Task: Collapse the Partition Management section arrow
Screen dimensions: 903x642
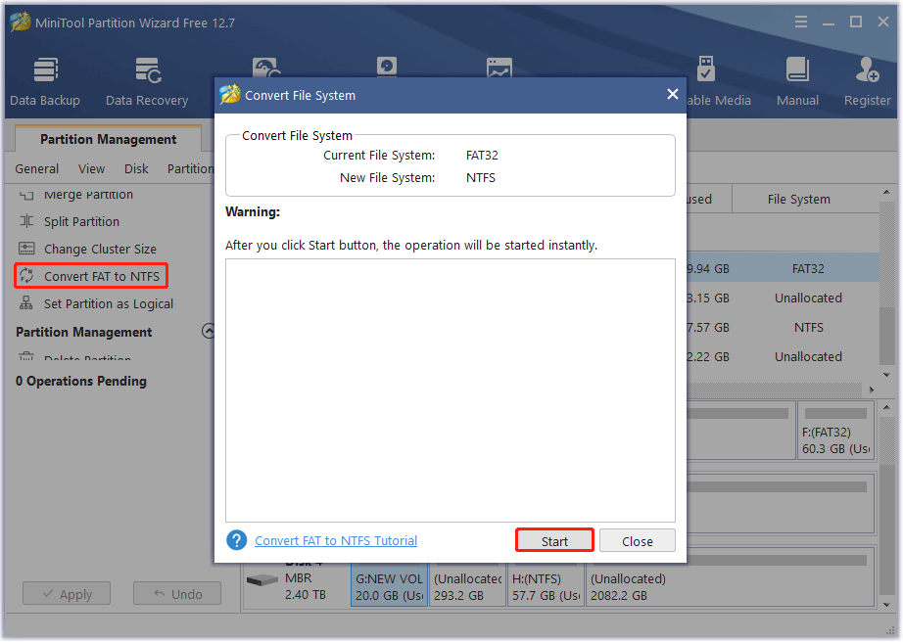Action: point(209,332)
